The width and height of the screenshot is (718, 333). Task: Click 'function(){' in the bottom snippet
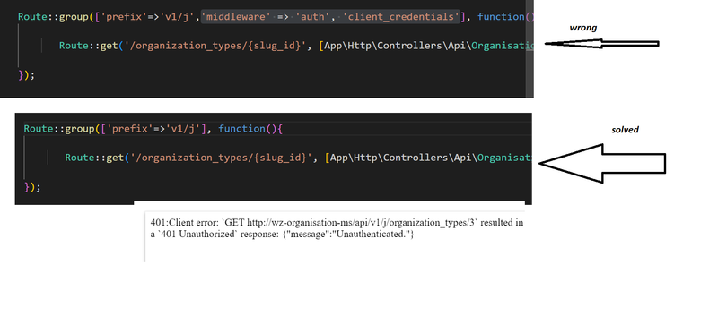[x=251, y=129]
